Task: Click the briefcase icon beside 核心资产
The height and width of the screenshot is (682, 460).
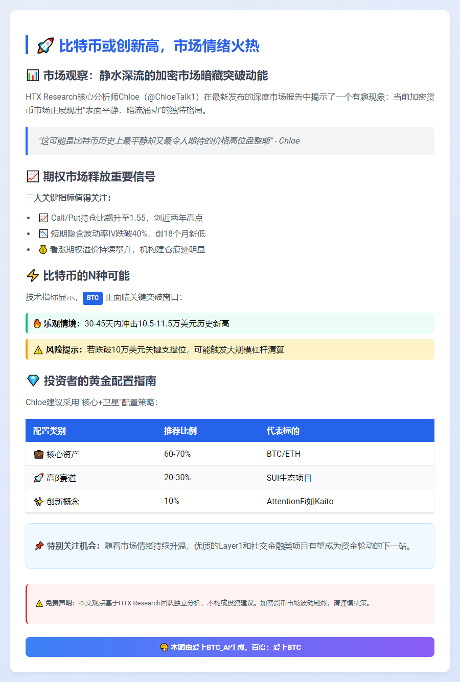Action: (x=38, y=454)
